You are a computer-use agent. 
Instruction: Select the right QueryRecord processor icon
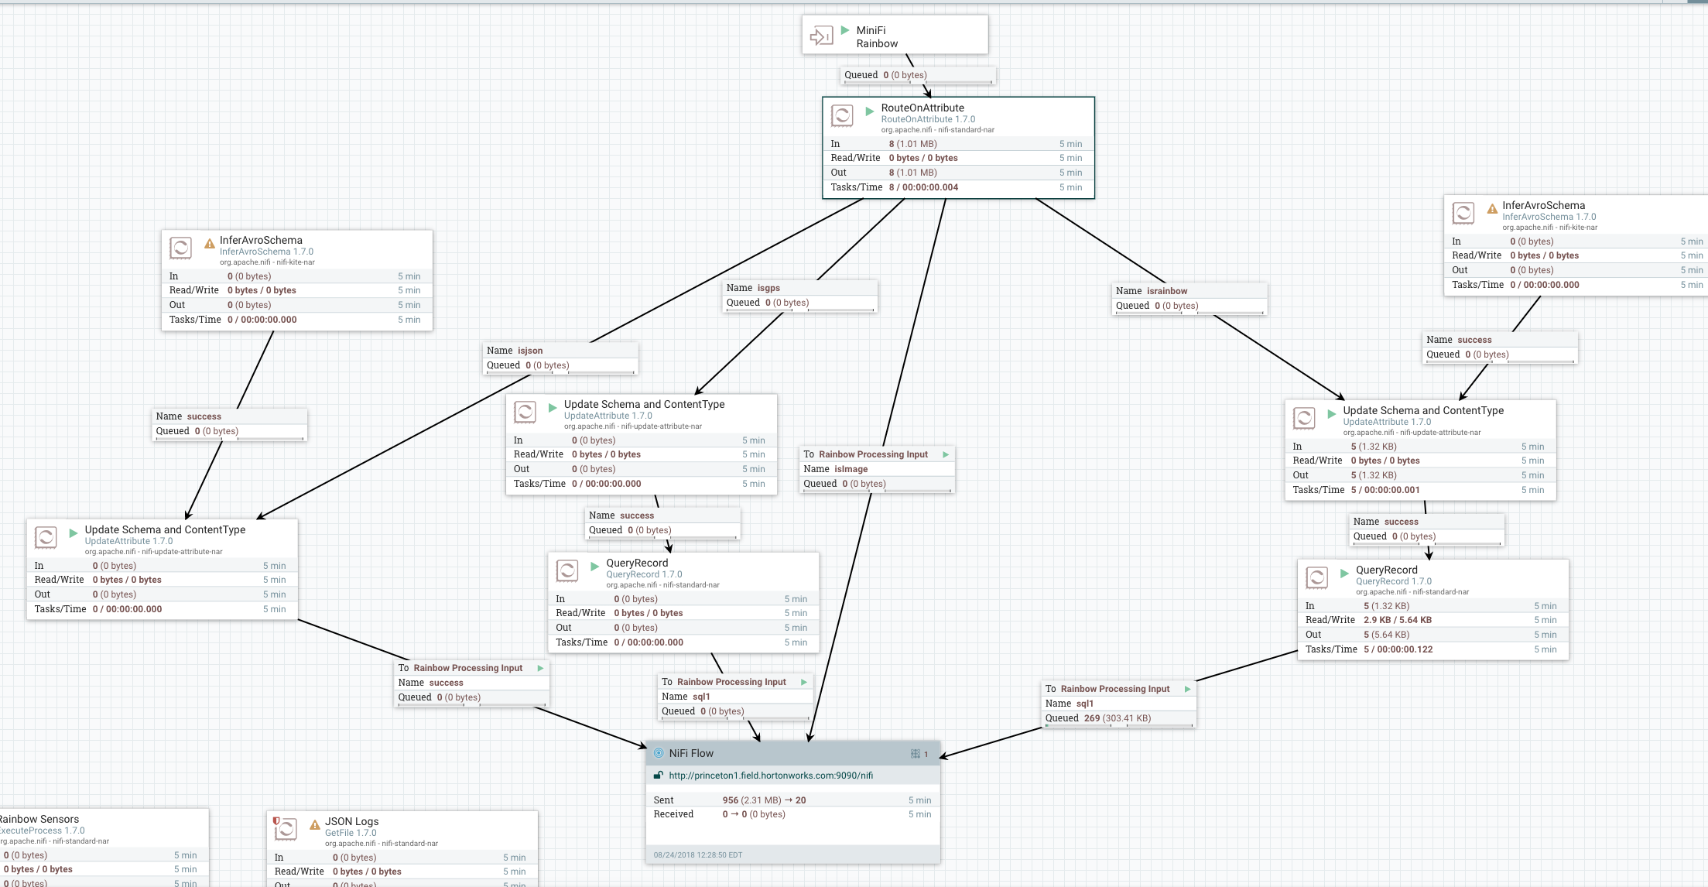click(1316, 578)
